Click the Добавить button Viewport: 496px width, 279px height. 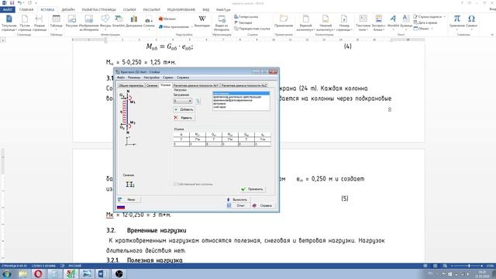pos(184,109)
